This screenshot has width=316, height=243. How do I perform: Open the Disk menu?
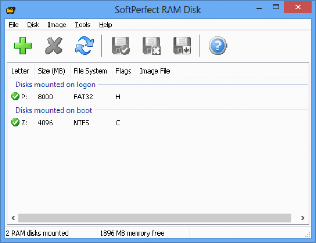pyautogui.click(x=33, y=25)
